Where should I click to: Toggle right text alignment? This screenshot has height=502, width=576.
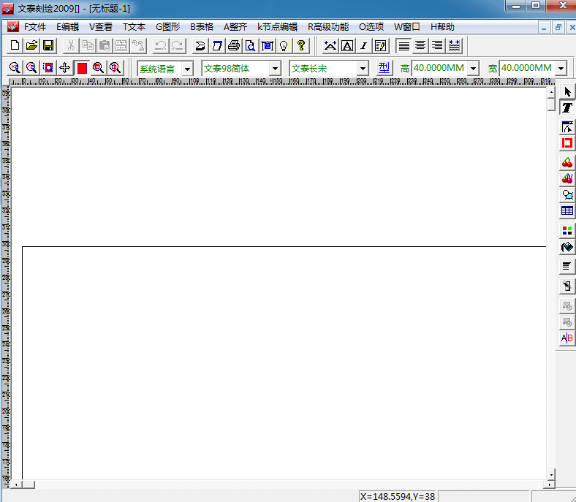pos(437,45)
